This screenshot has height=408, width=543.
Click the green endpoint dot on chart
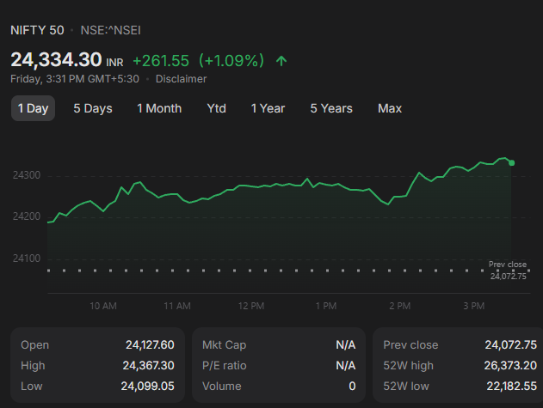click(x=511, y=163)
